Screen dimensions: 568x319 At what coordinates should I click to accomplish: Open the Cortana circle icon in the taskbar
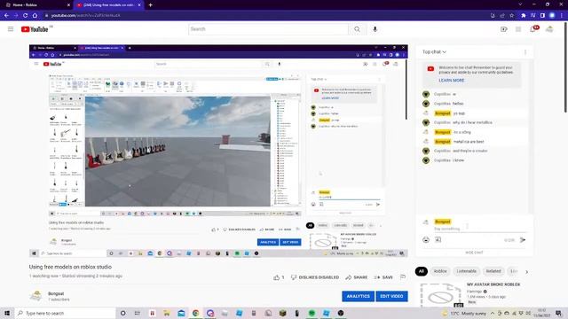[122, 313]
